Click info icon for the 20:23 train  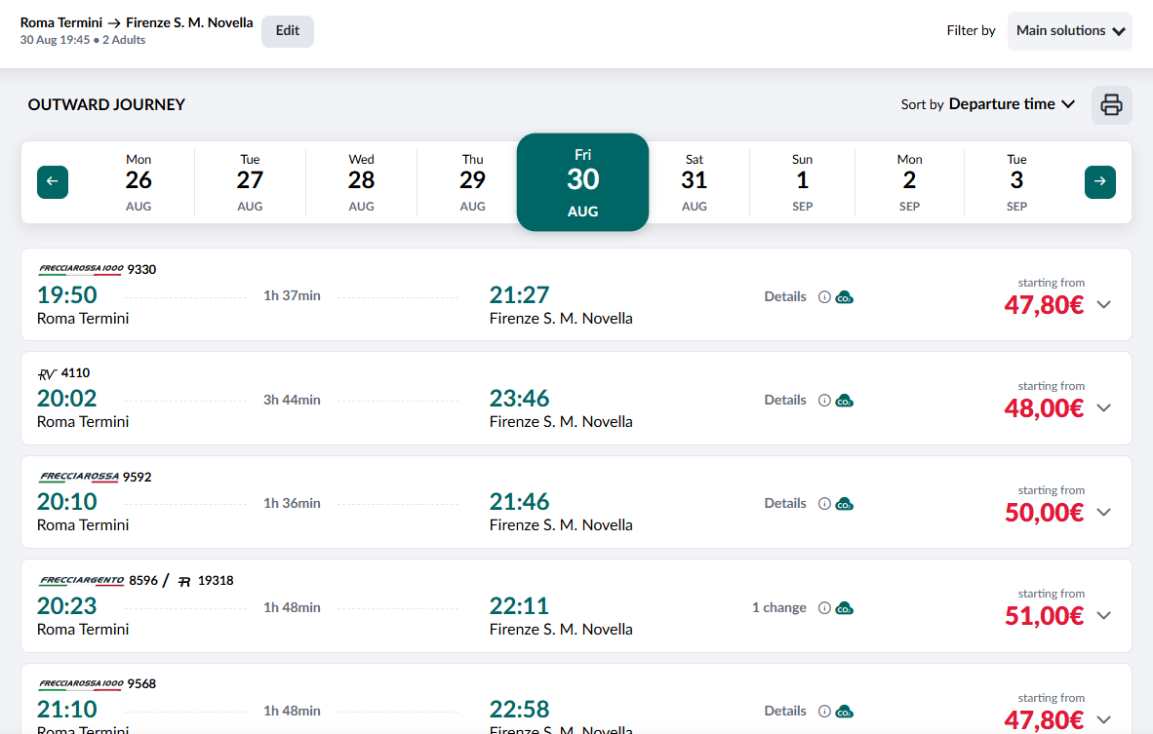point(824,608)
